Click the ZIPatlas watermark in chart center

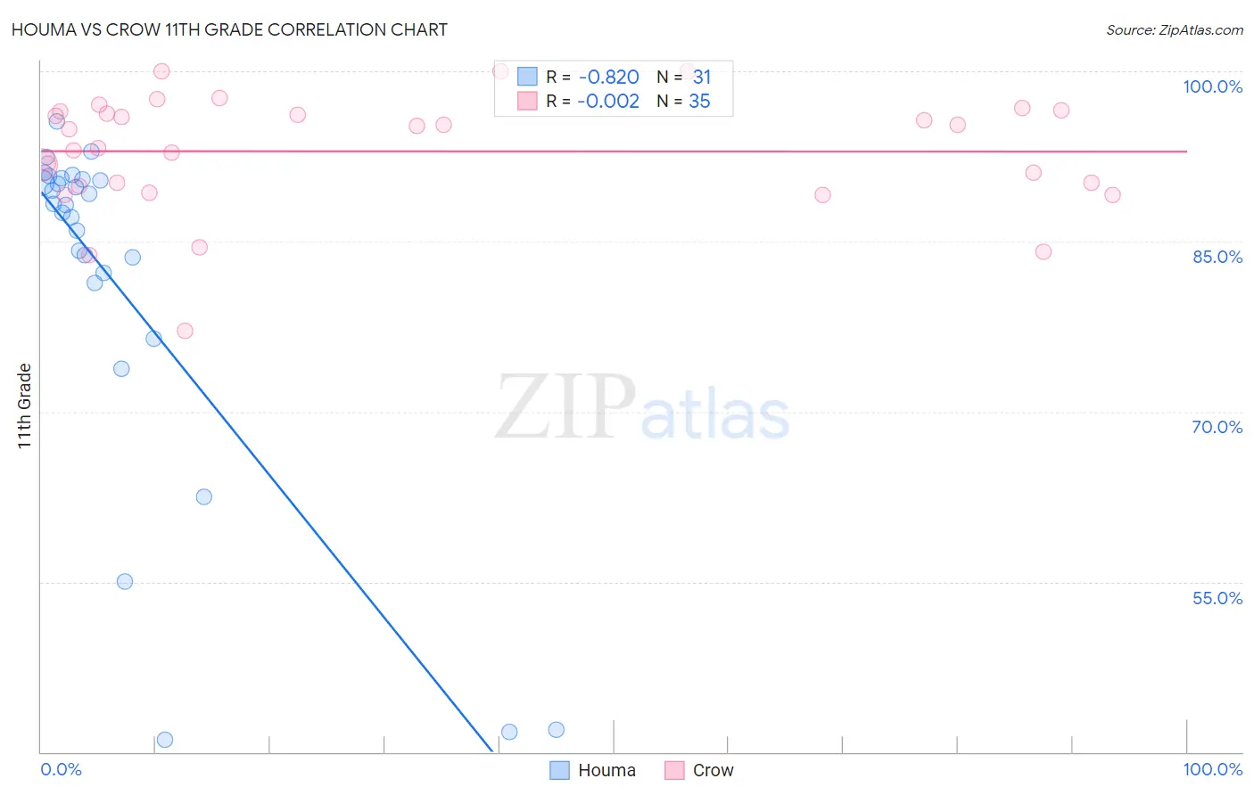coord(642,407)
